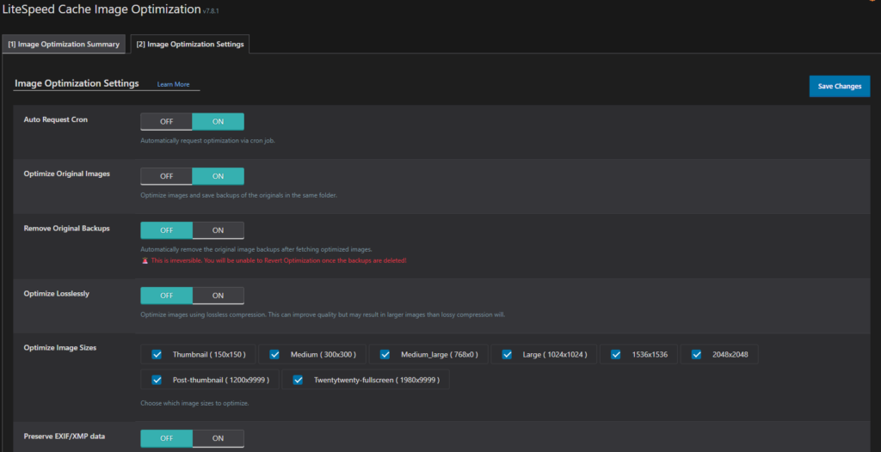
Task: Set Optimize Original Images to ON
Action: coord(218,176)
